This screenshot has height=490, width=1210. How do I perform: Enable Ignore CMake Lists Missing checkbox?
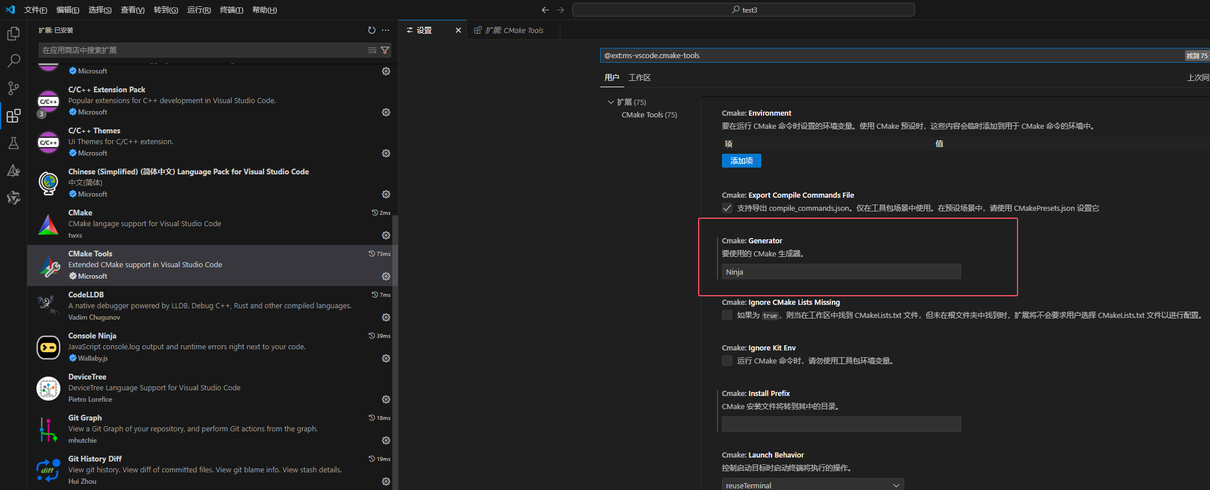point(727,315)
